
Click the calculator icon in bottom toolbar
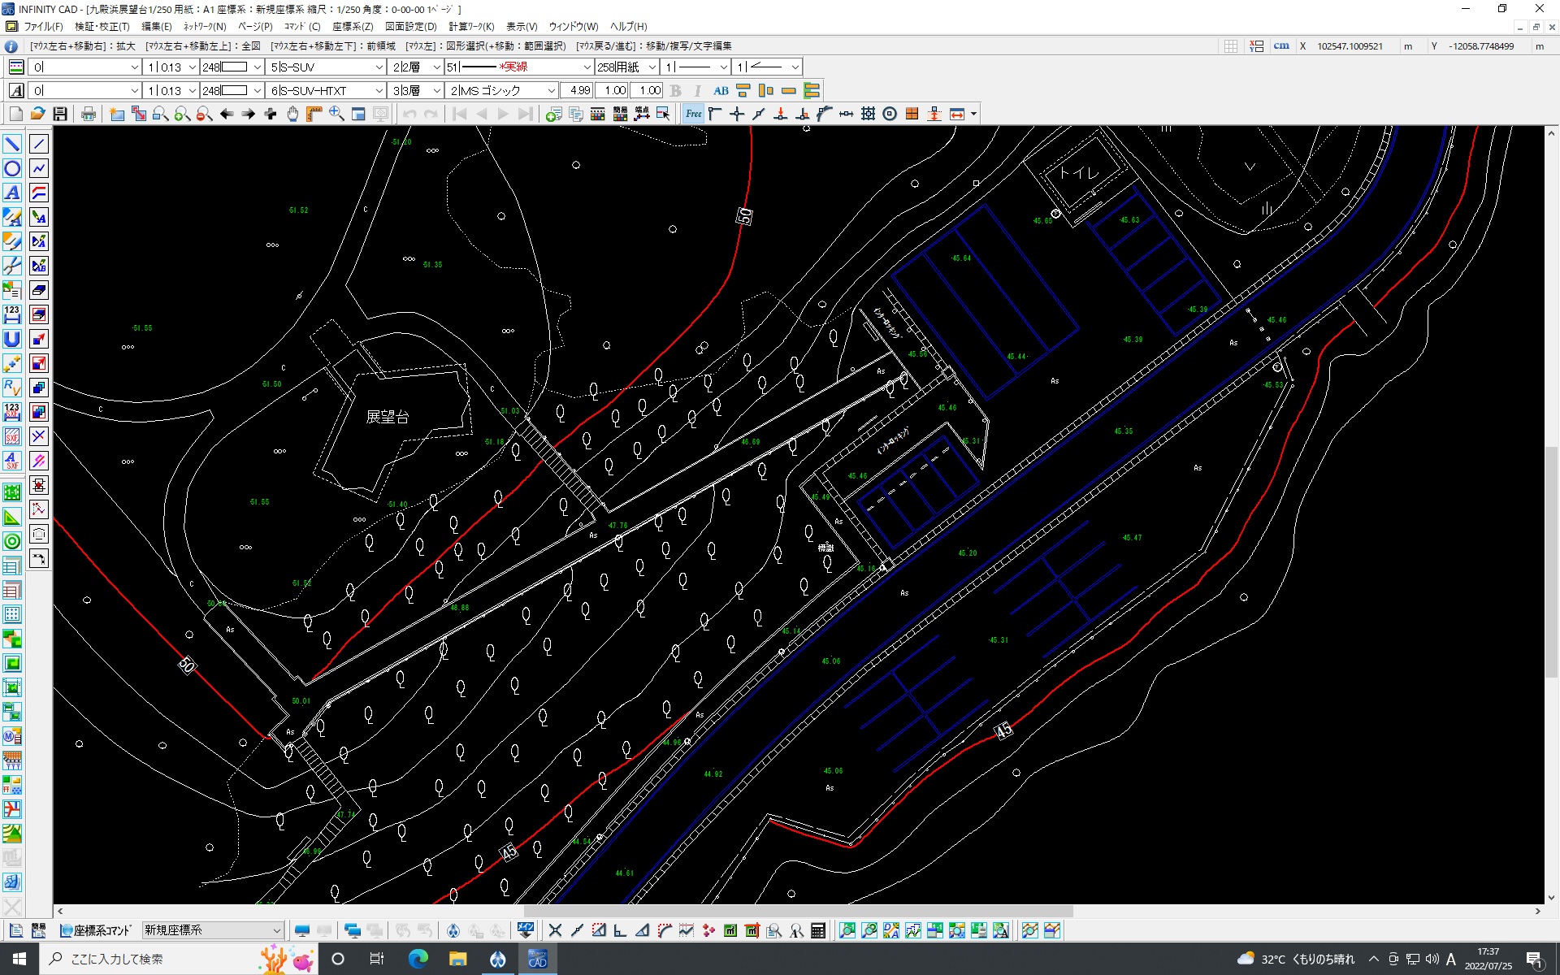click(818, 930)
